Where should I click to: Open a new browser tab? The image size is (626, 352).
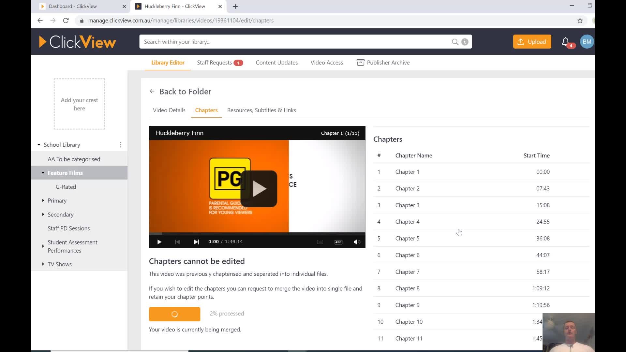tap(235, 7)
